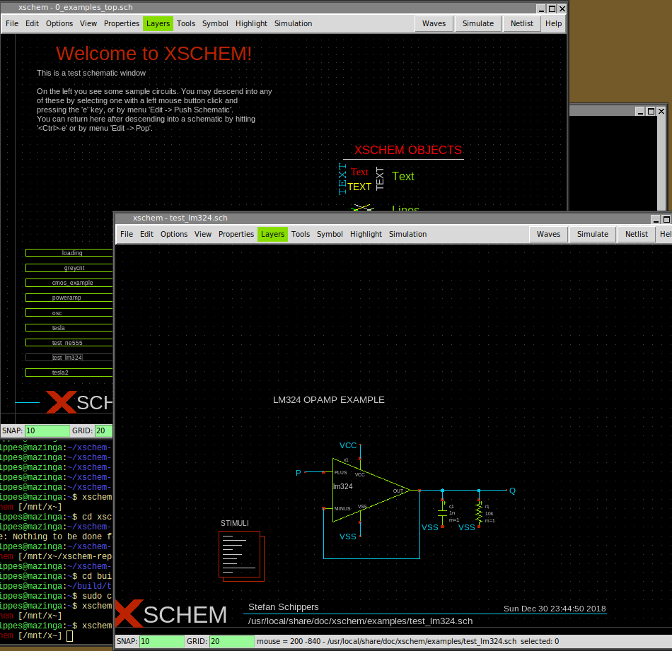Screen dimensions: 672x651
Task: Click SNAP input field in 0_examples_top.sch window
Action: point(47,430)
